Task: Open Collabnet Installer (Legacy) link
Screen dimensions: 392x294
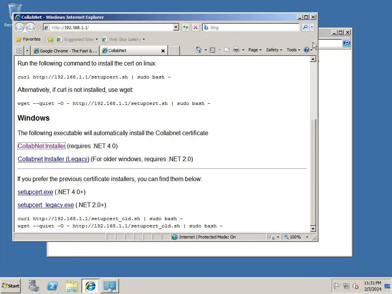Action: pyautogui.click(x=54, y=159)
